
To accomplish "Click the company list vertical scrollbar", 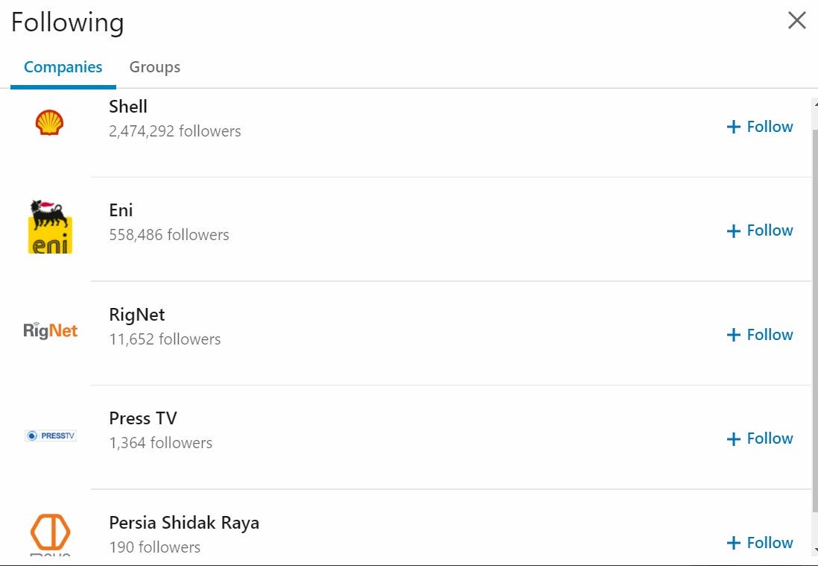I will (x=814, y=321).
